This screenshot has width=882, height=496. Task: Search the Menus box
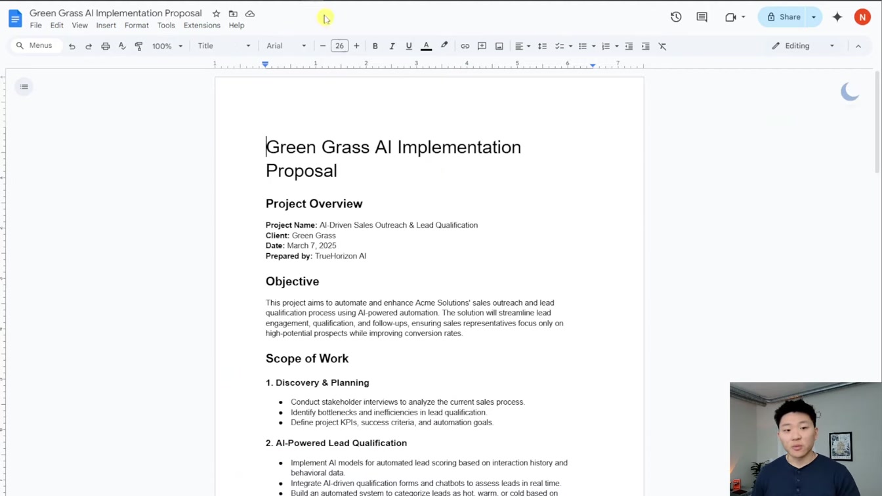coord(35,46)
